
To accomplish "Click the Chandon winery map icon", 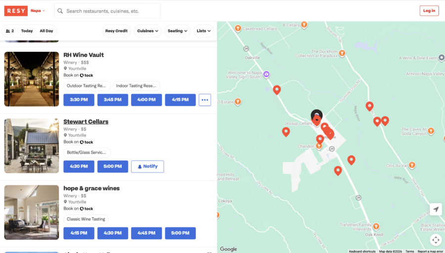I will coord(319,146).
